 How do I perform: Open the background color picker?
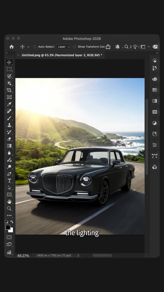tap(11, 231)
